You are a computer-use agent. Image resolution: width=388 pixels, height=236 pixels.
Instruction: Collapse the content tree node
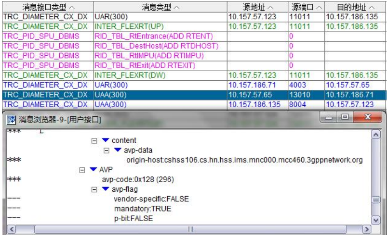pyautogui.click(x=95, y=141)
